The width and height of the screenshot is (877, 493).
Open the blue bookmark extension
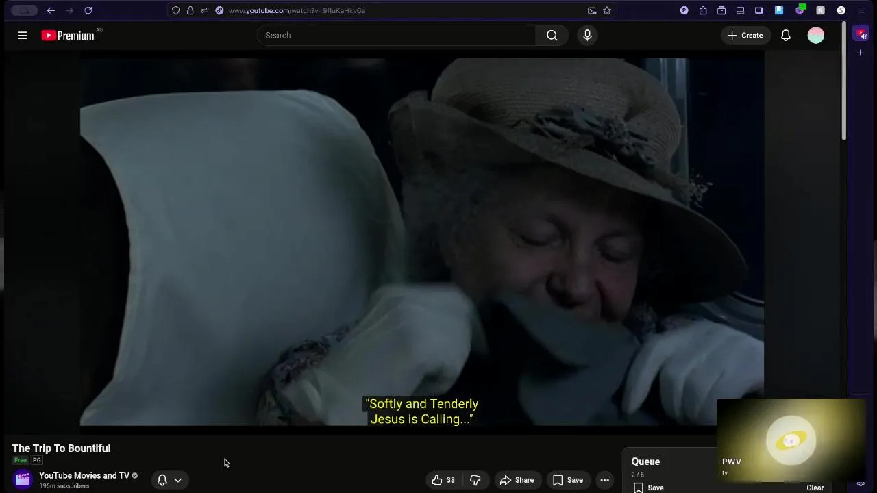coord(779,10)
